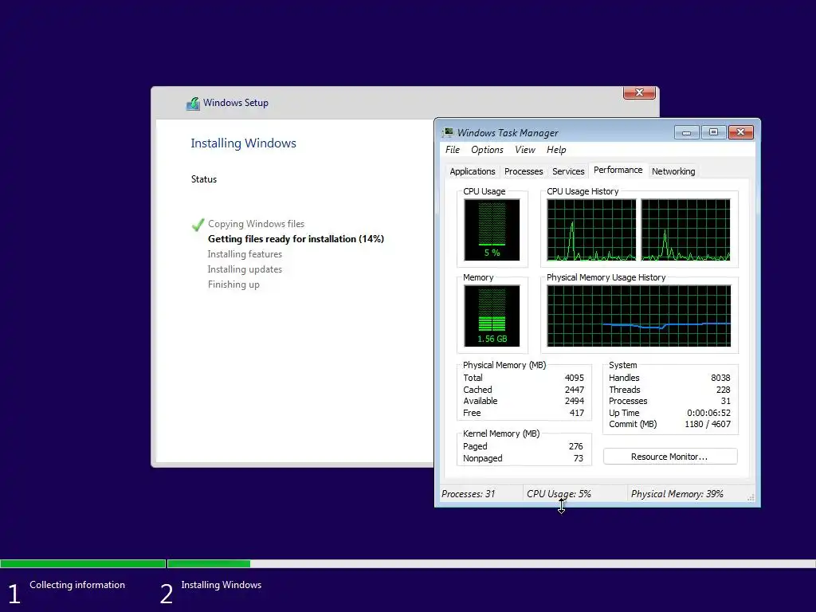This screenshot has height=612, width=816.
Task: Click the green checkmark beside Copying Windows files
Action: click(x=198, y=224)
